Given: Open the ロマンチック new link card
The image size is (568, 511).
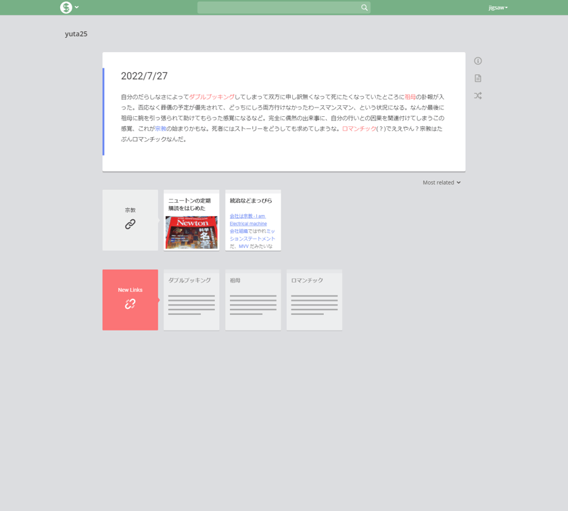Looking at the screenshot, I should (314, 300).
